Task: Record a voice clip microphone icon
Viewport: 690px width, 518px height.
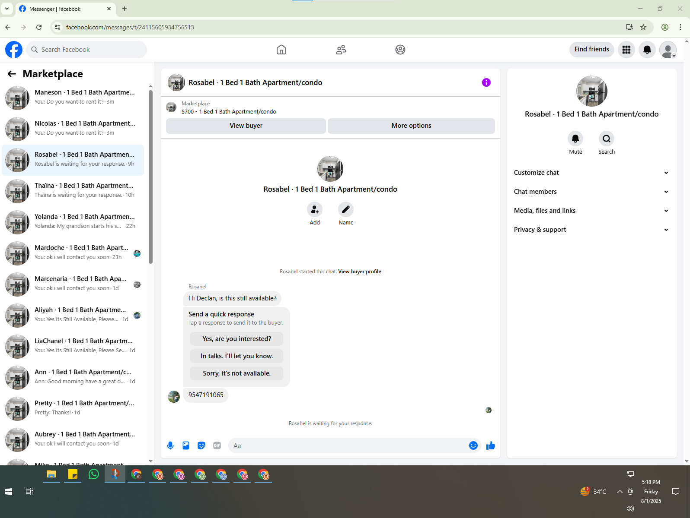Action: (x=170, y=445)
